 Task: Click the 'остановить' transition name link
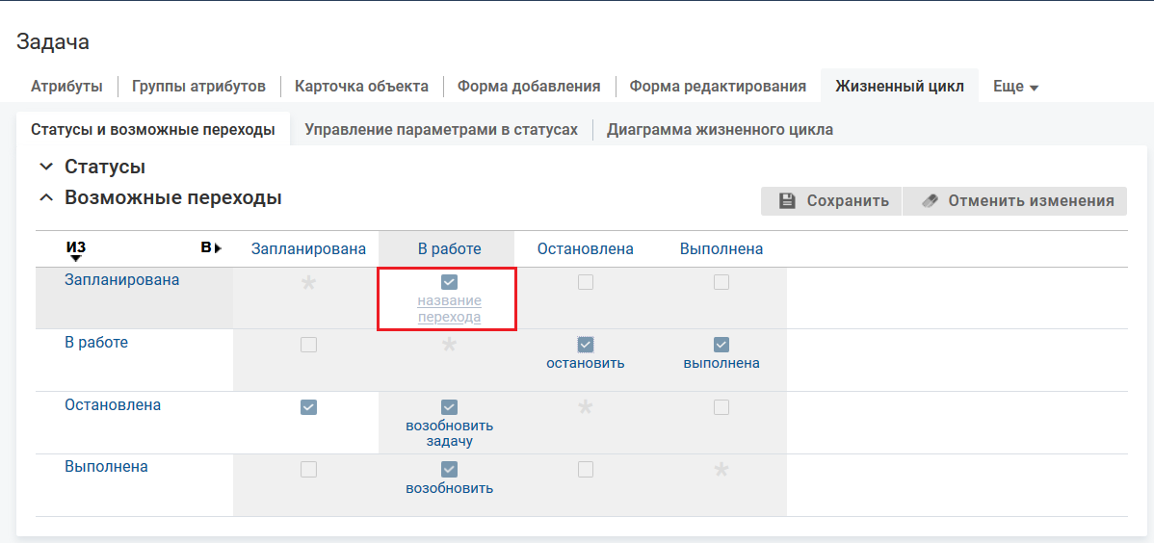(x=586, y=363)
